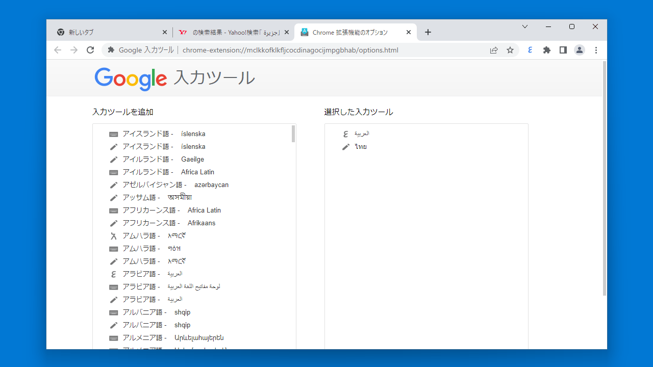Click pencil icon beside アイルランド語 Gaeilge
This screenshot has height=367, width=653.
[x=114, y=160]
